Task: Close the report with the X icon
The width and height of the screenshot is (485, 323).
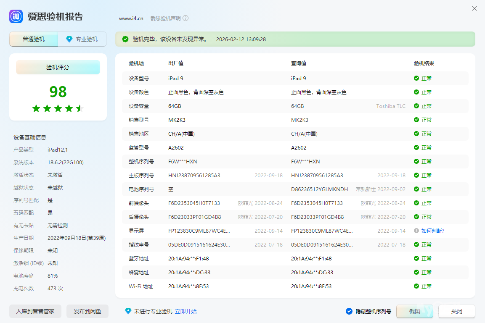Action: (x=474, y=8)
